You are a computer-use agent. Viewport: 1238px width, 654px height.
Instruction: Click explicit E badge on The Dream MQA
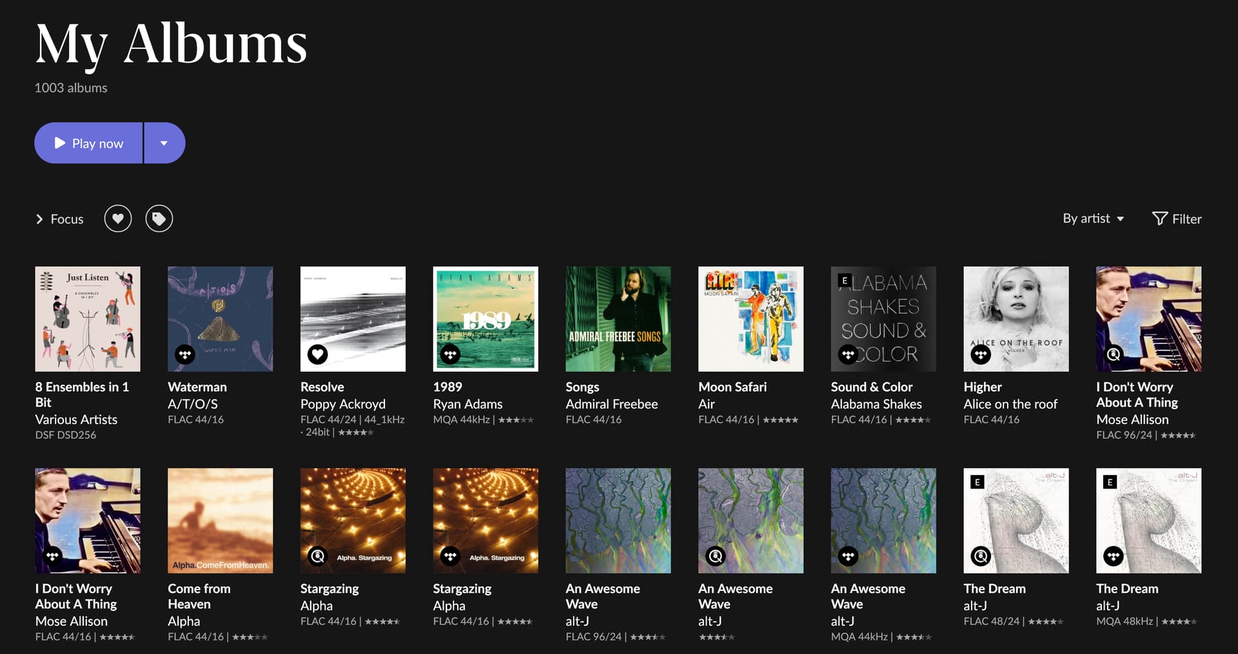[1110, 482]
